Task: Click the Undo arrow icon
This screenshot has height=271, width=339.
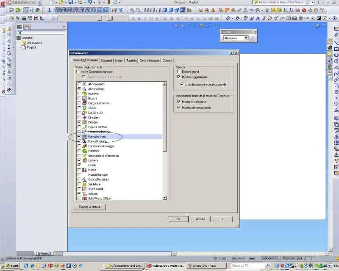Action: [x=90, y=3]
